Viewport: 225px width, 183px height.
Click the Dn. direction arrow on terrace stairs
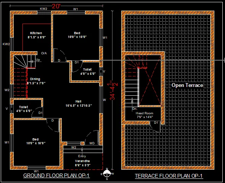click(x=132, y=104)
